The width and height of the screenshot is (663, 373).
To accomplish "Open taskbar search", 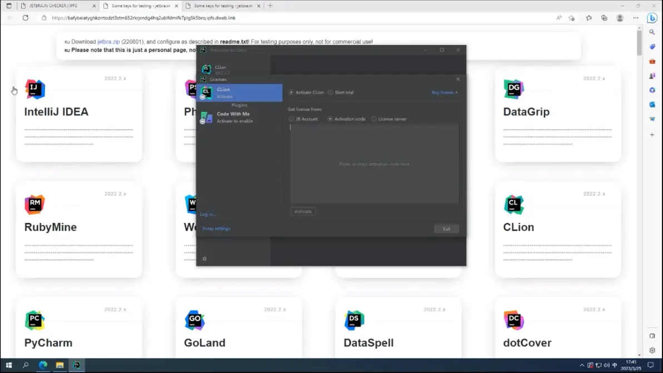I will 26,365.
